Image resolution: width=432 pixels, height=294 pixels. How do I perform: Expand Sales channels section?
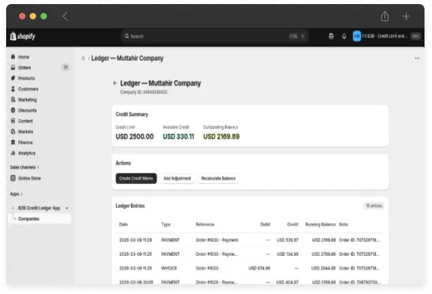pos(25,167)
